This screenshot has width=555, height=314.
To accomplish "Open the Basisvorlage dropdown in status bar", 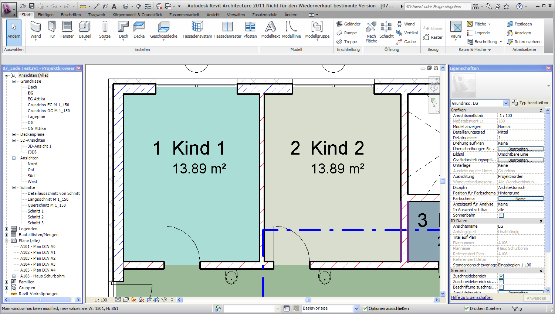I will point(356,308).
